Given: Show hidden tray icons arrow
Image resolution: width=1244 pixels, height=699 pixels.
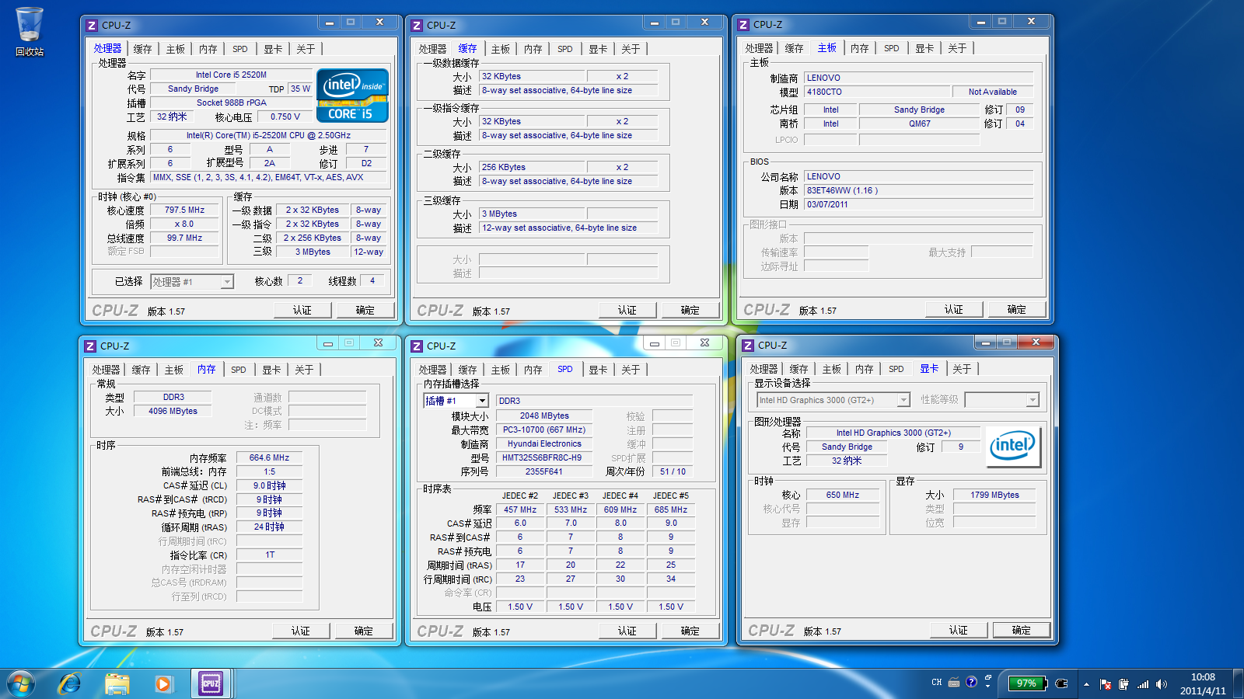Looking at the screenshot, I should click(x=1086, y=684).
